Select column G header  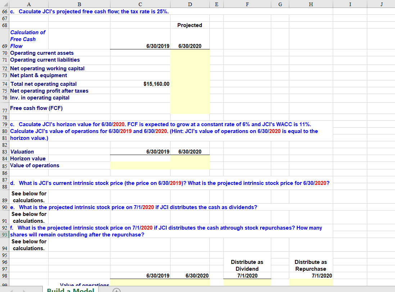pos(280,4)
